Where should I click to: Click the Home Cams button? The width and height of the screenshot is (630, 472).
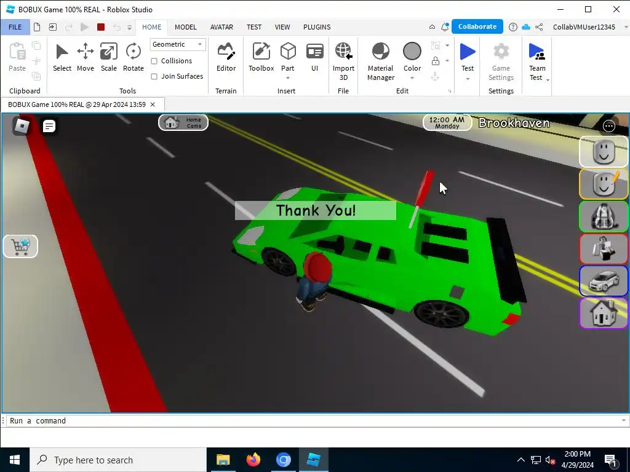[183, 122]
